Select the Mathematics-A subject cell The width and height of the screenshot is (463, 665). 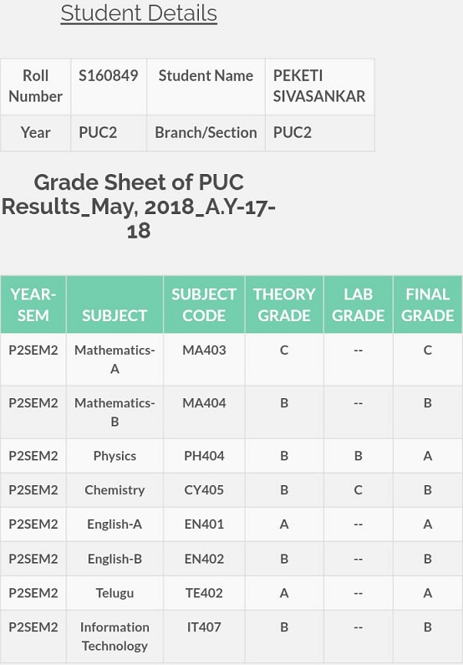(x=114, y=360)
